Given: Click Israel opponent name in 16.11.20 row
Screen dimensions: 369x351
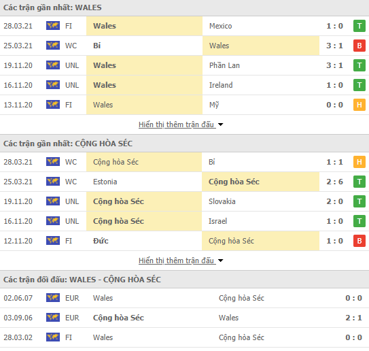Looking at the screenshot, I should coord(217,221).
